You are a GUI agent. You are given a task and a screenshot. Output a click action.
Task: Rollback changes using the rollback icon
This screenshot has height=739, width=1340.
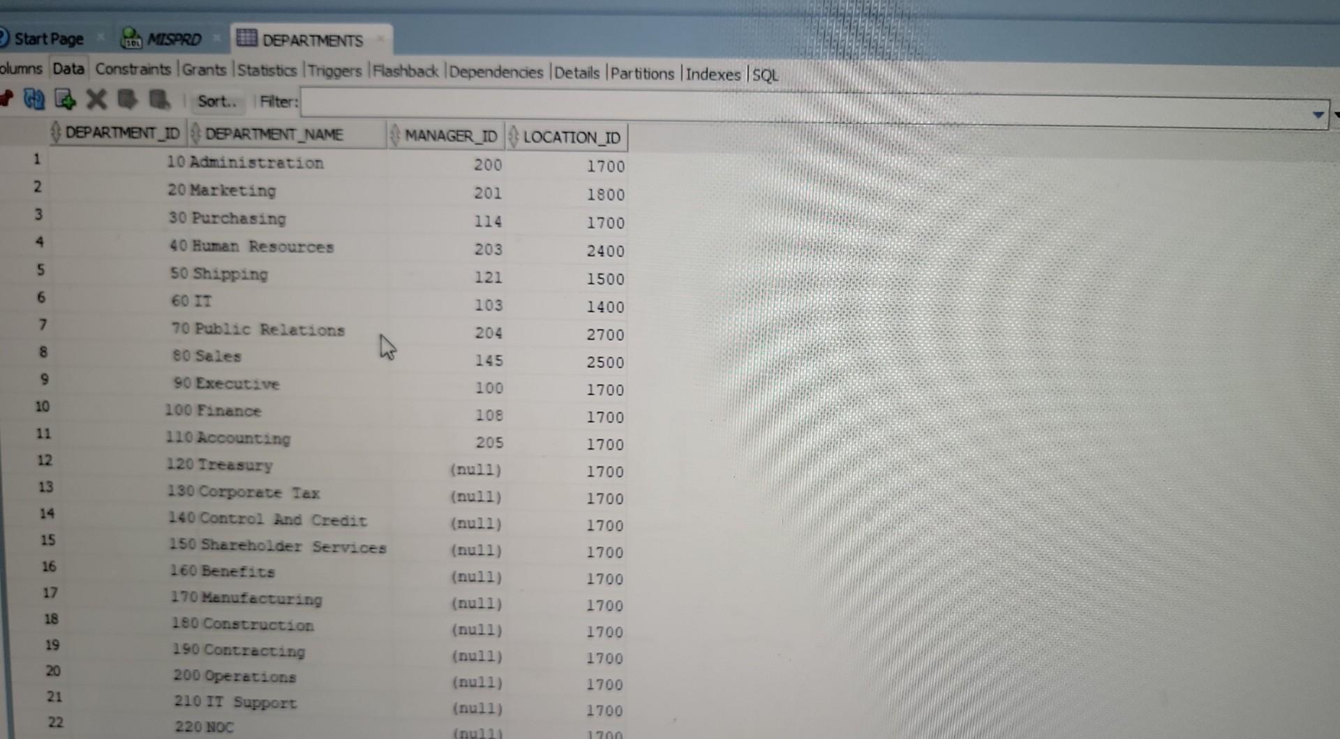[x=159, y=100]
